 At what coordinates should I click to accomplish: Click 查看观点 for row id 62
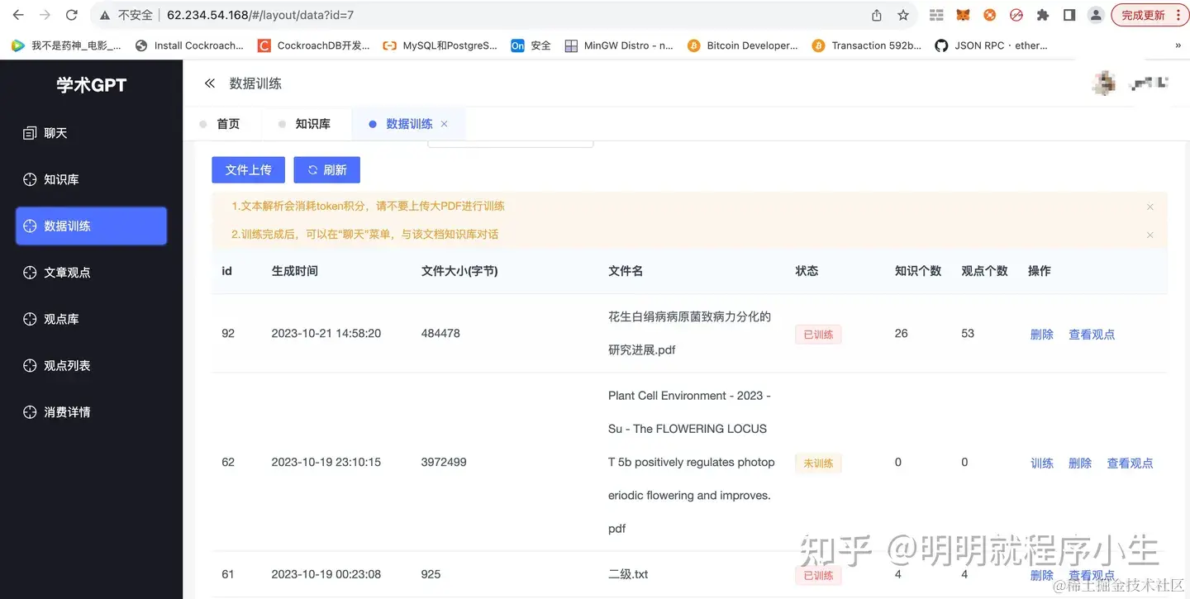(x=1130, y=463)
